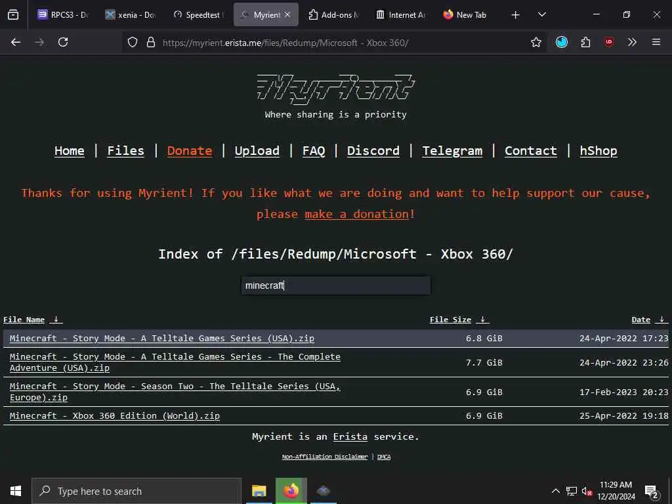Screen dimensions: 672x504
Task: Open File Explorer from the taskbar
Action: (259, 491)
